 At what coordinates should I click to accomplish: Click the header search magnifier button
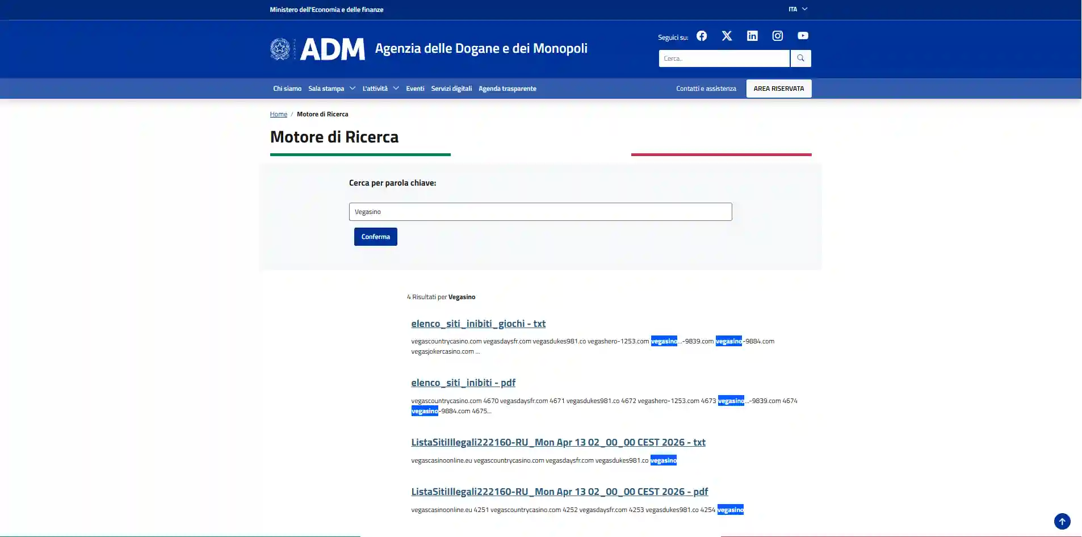[800, 58]
